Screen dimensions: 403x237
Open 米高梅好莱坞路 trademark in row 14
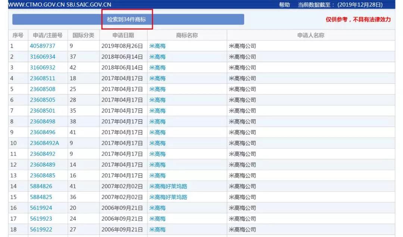tap(168, 186)
